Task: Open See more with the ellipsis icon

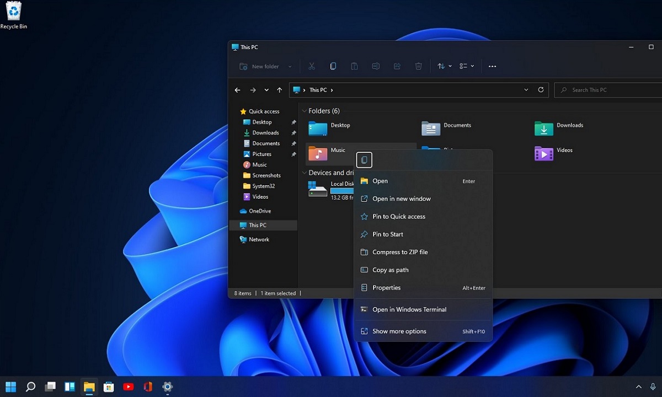Action: [492, 66]
